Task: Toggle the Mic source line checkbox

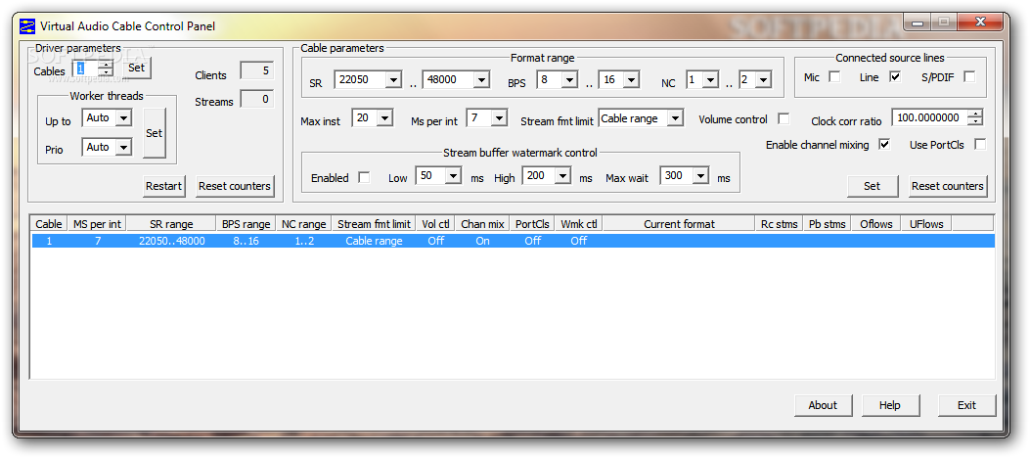Action: click(x=834, y=77)
